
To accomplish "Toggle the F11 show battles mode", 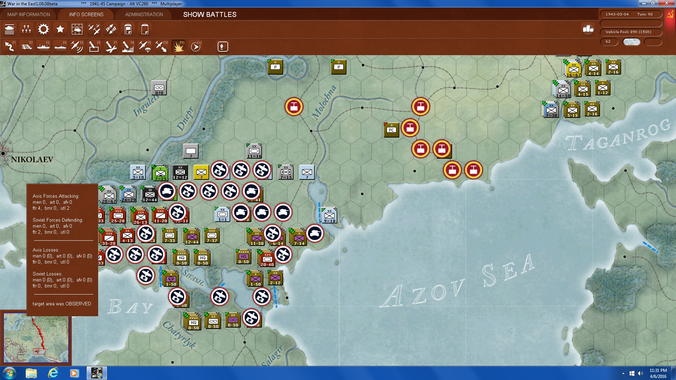I will [x=179, y=46].
